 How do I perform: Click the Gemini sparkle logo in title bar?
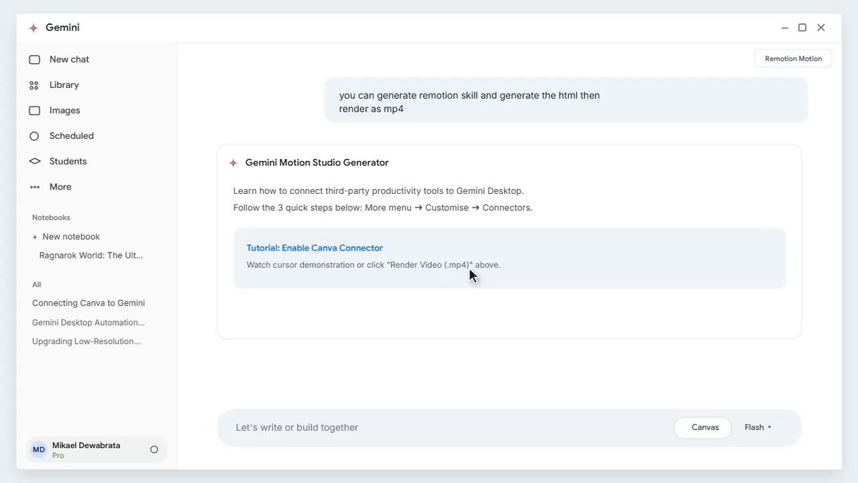click(33, 28)
